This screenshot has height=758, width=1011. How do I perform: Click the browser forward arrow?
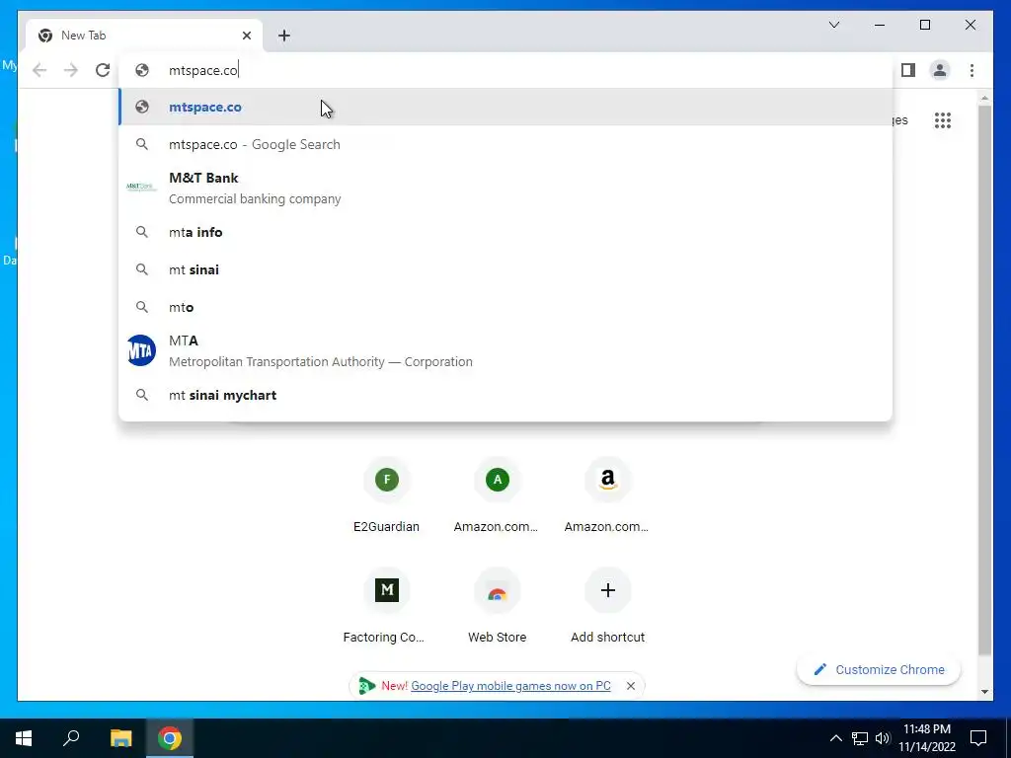click(71, 70)
